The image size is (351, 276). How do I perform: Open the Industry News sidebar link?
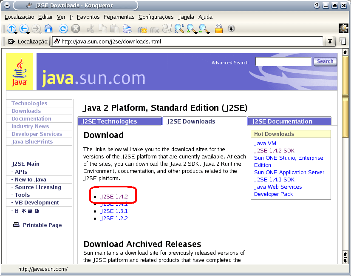click(x=30, y=126)
